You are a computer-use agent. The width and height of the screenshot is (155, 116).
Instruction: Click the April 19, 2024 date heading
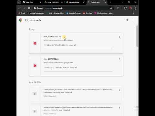(35, 82)
